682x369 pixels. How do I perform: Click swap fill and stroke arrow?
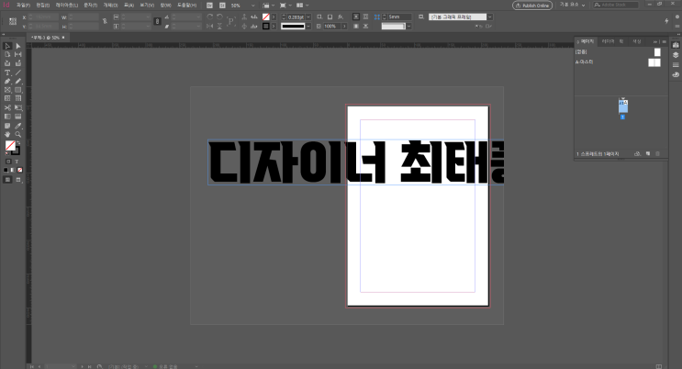(18, 142)
